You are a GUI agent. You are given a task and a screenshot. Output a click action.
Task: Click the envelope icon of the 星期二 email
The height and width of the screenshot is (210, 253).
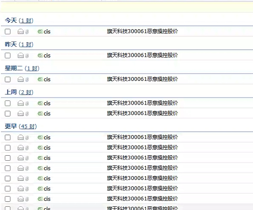point(21,79)
